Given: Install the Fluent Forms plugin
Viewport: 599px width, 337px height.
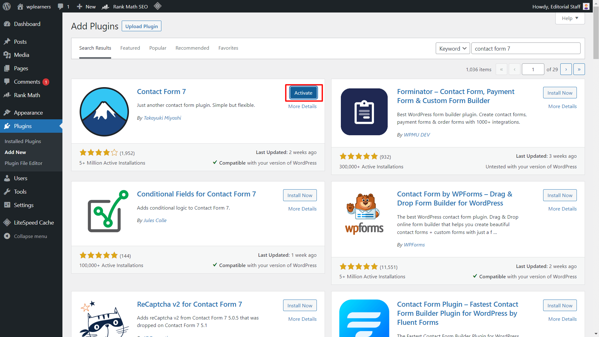Looking at the screenshot, I should tap(560, 305).
